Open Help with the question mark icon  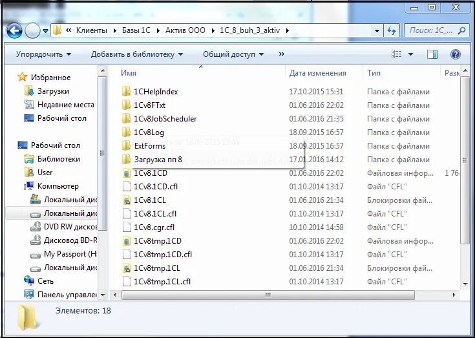(x=456, y=54)
